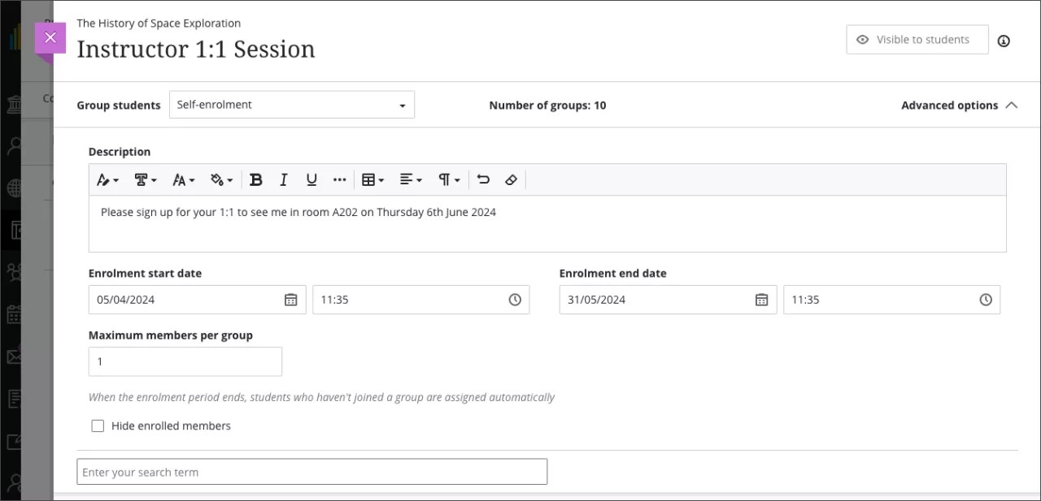This screenshot has width=1041, height=501.
Task: Apply italic formatting to the description text
Action: pos(283,179)
